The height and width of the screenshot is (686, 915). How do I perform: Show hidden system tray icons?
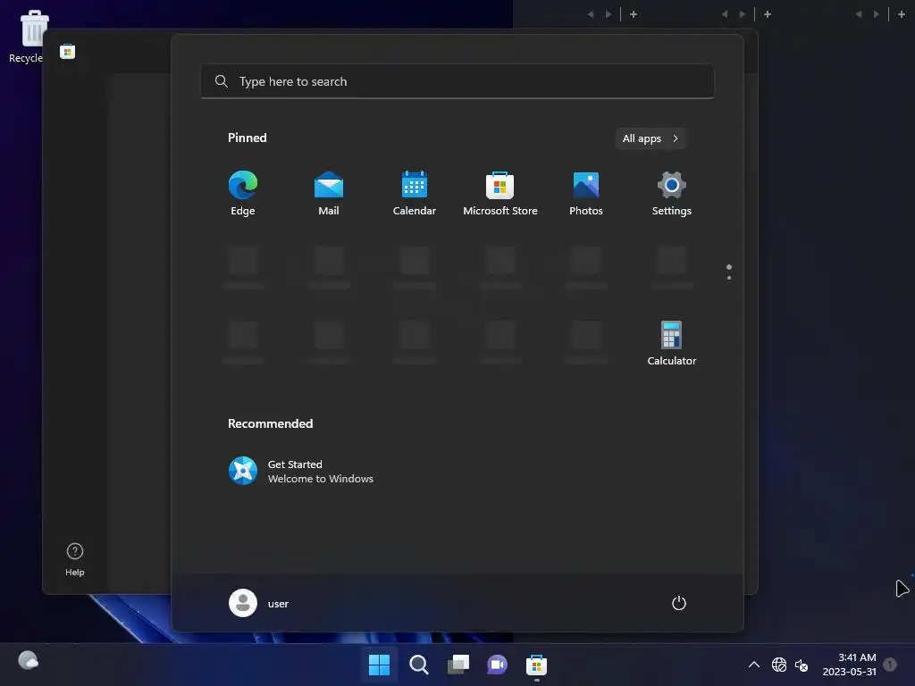coord(754,665)
